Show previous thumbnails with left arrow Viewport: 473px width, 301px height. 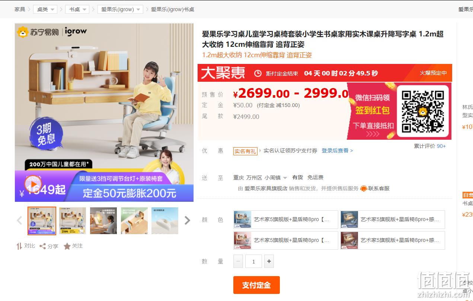[19, 221]
